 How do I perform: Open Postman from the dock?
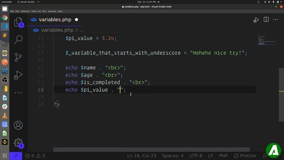5,62
